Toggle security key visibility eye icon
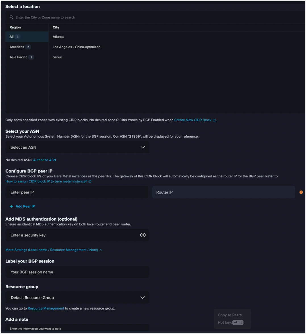This screenshot has width=306, height=334. click(143, 235)
